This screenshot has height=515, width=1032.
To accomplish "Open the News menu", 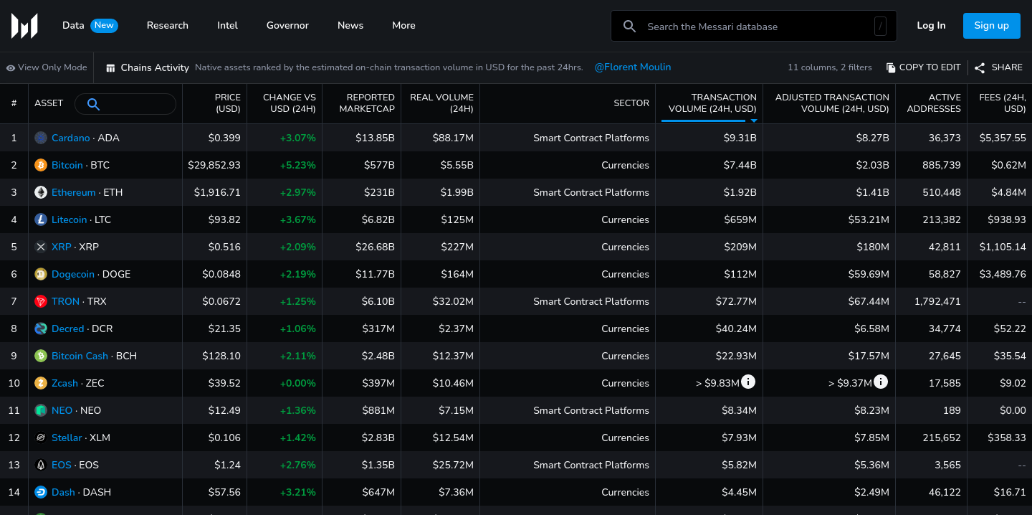I will pyautogui.click(x=350, y=25).
